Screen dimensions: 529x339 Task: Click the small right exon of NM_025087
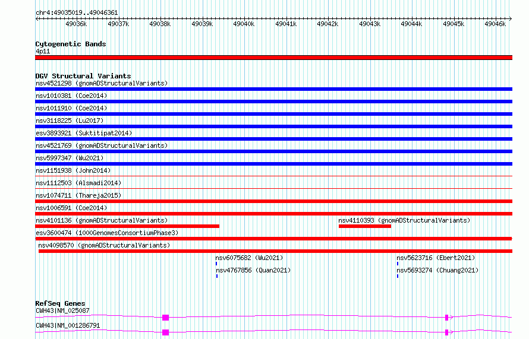tap(447, 318)
